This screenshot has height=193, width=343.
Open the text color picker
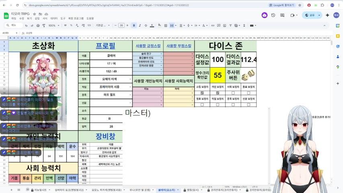152,26
